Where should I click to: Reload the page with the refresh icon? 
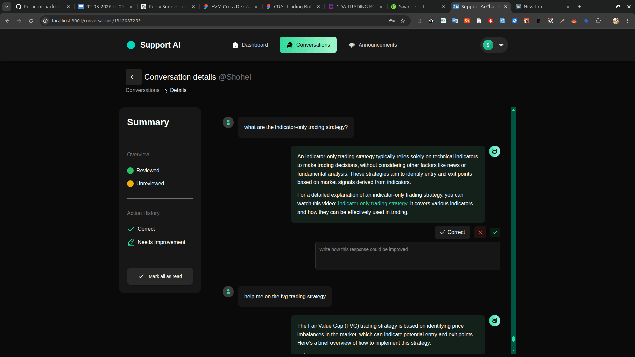31,21
